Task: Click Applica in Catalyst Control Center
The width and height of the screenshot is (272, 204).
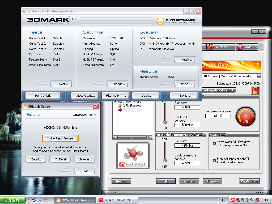Action: click(x=189, y=181)
